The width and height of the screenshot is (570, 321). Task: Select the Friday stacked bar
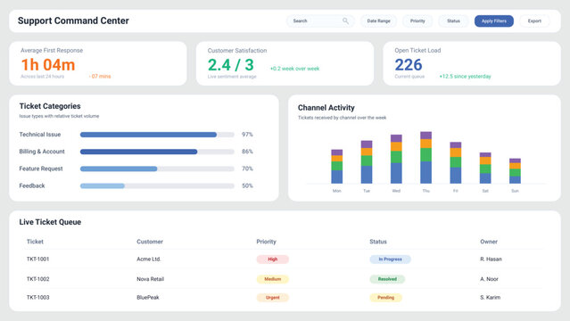[x=456, y=163]
